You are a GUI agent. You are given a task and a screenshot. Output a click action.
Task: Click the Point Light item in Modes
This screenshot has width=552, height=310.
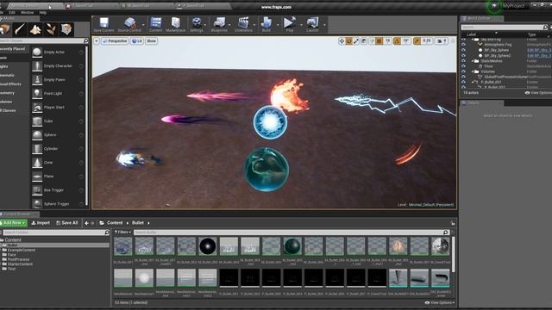click(x=53, y=94)
